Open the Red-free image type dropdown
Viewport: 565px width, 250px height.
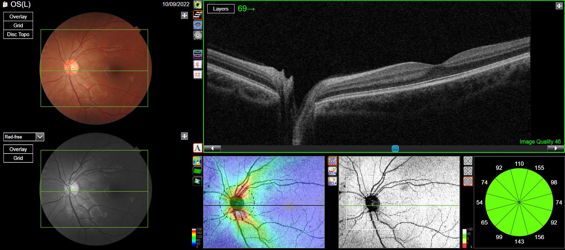(40, 137)
